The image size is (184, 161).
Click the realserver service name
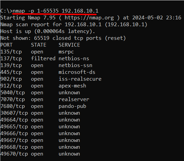(74, 99)
